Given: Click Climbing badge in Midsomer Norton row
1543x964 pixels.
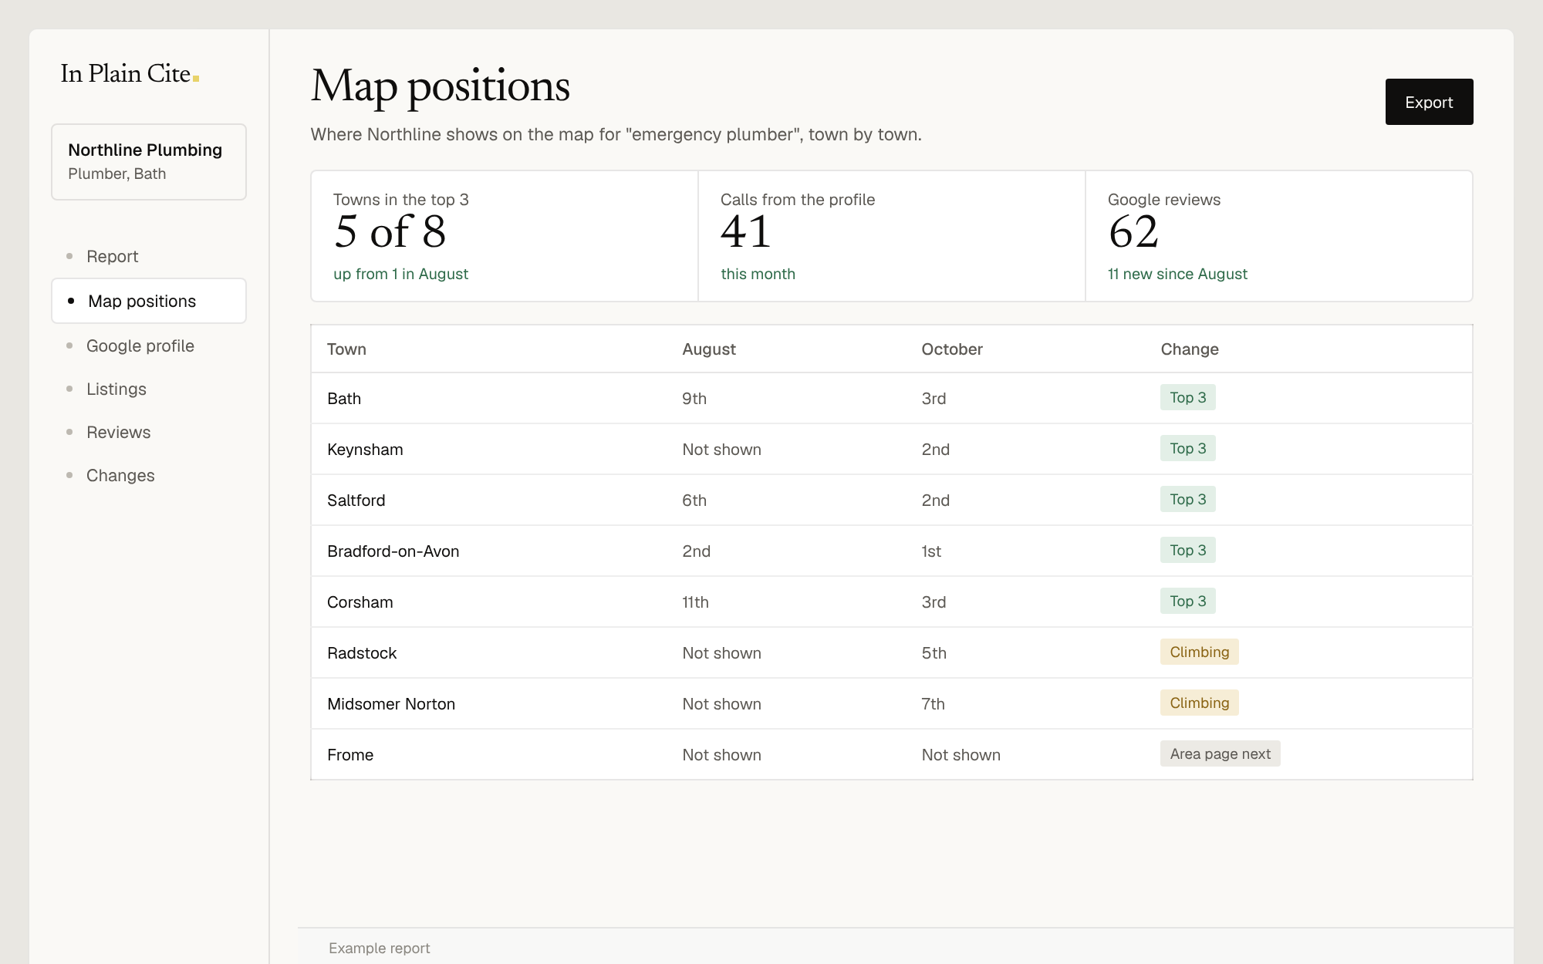Looking at the screenshot, I should point(1199,703).
